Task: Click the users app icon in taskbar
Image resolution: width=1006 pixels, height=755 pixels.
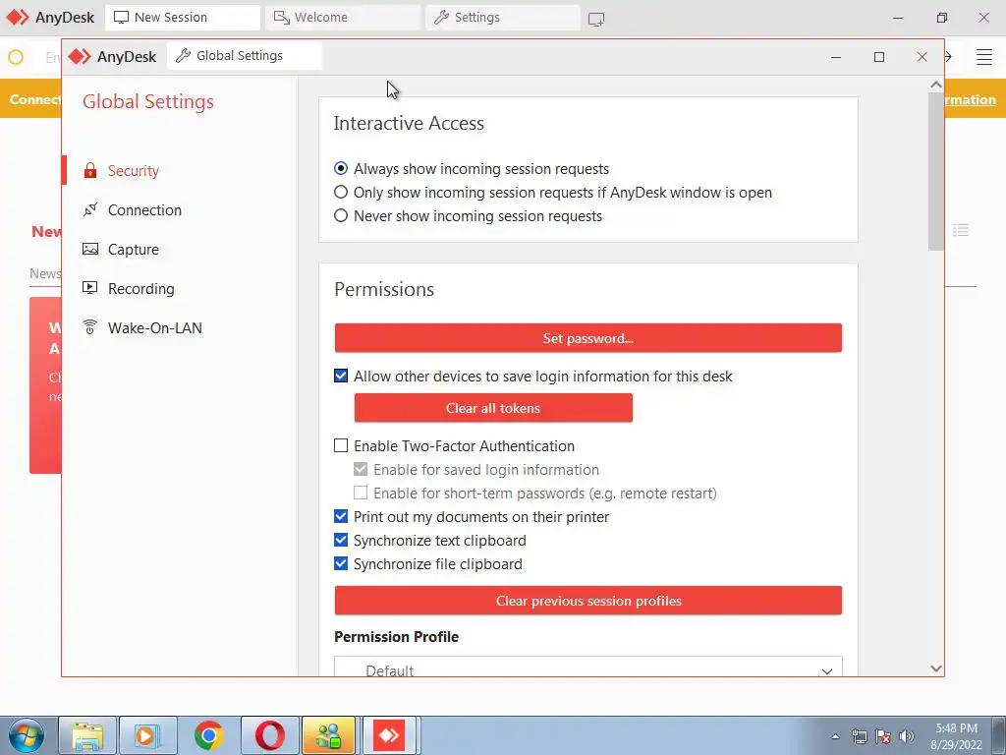Action: [x=328, y=735]
